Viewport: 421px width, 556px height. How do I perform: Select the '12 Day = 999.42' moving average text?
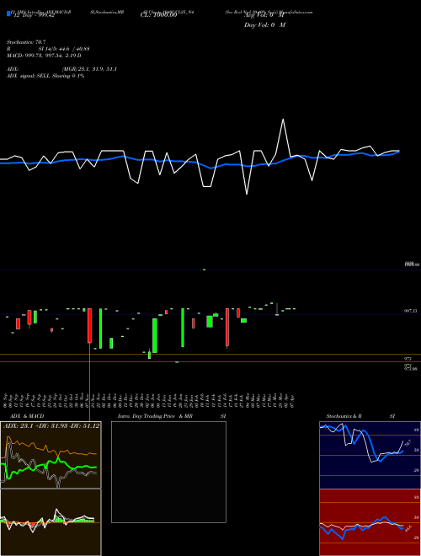[x=34, y=16]
